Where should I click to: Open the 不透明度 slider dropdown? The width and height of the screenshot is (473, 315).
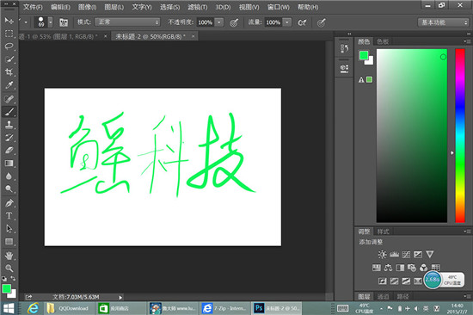219,22
